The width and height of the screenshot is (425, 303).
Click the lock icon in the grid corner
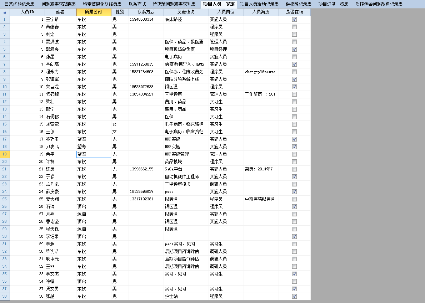click(5, 12)
